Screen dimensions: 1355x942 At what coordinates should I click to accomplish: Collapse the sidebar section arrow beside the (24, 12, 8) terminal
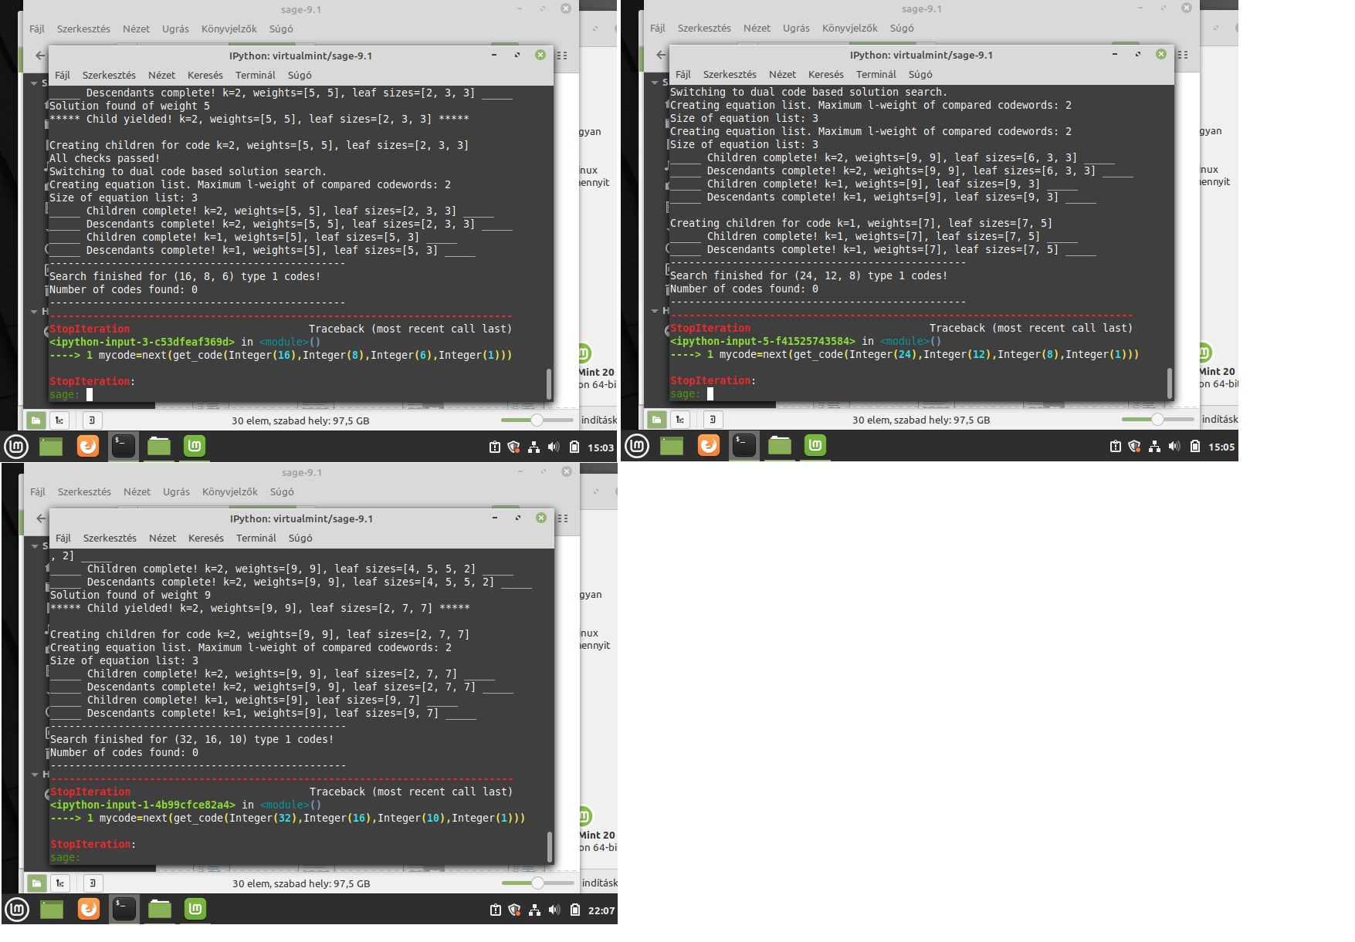click(x=655, y=82)
